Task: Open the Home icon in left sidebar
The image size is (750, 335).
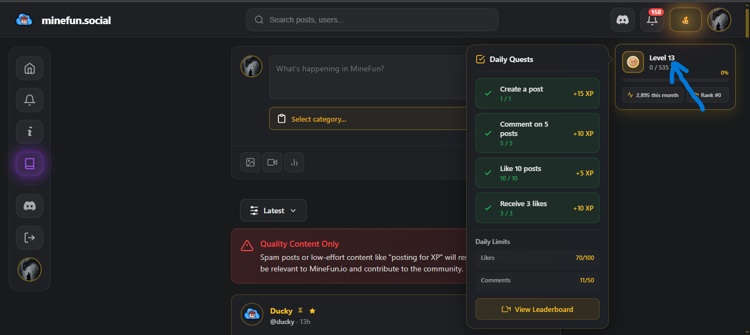Action: pyautogui.click(x=30, y=69)
